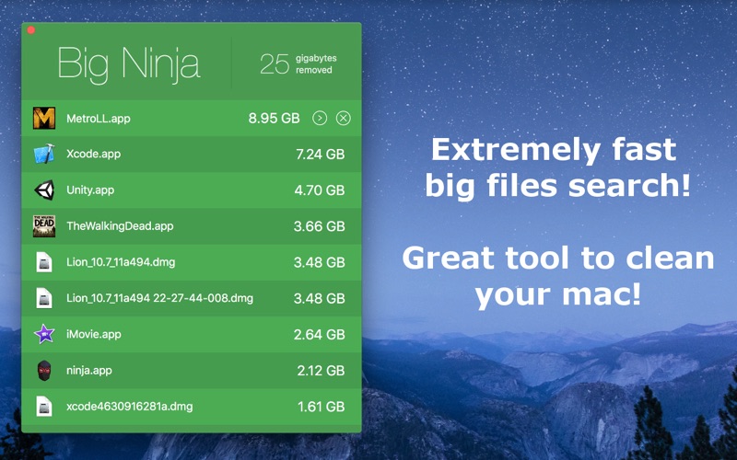Click the 7.24 GB size value
737x460 pixels.
[321, 154]
